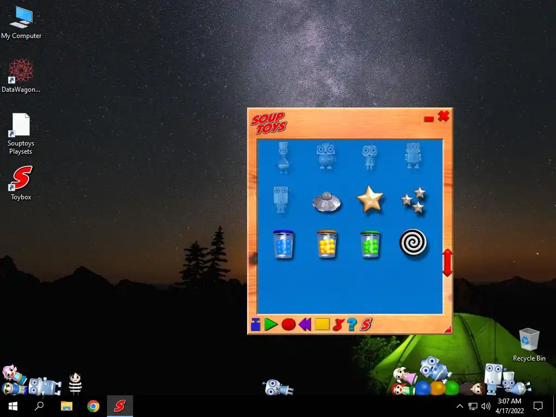This screenshot has height=417, width=556.
Task: Pick the armless rectangular-head robot in second row
Action: [x=281, y=199]
